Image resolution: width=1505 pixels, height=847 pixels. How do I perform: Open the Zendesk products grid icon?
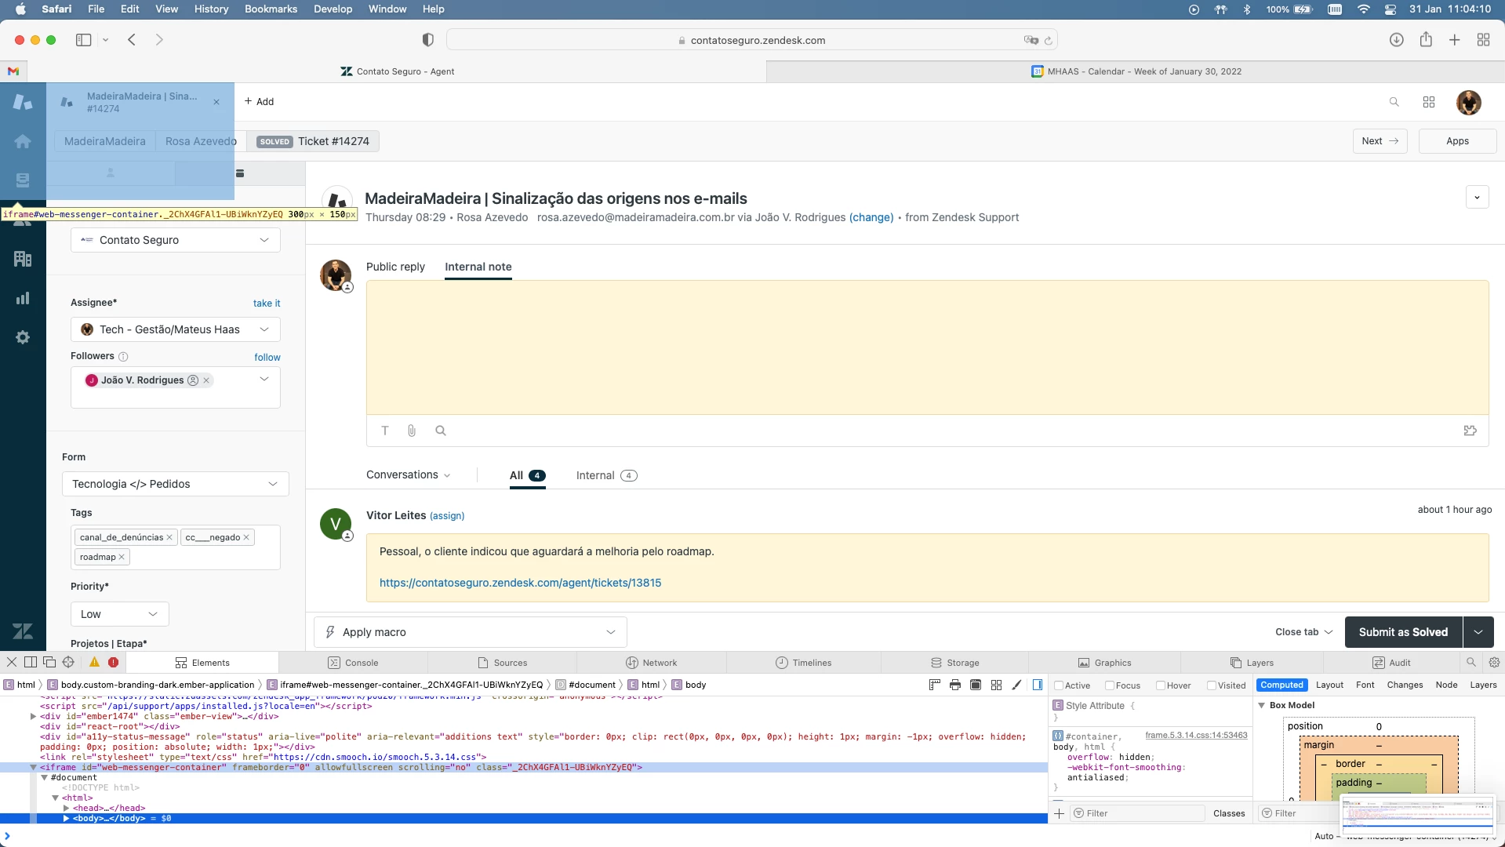(1429, 102)
